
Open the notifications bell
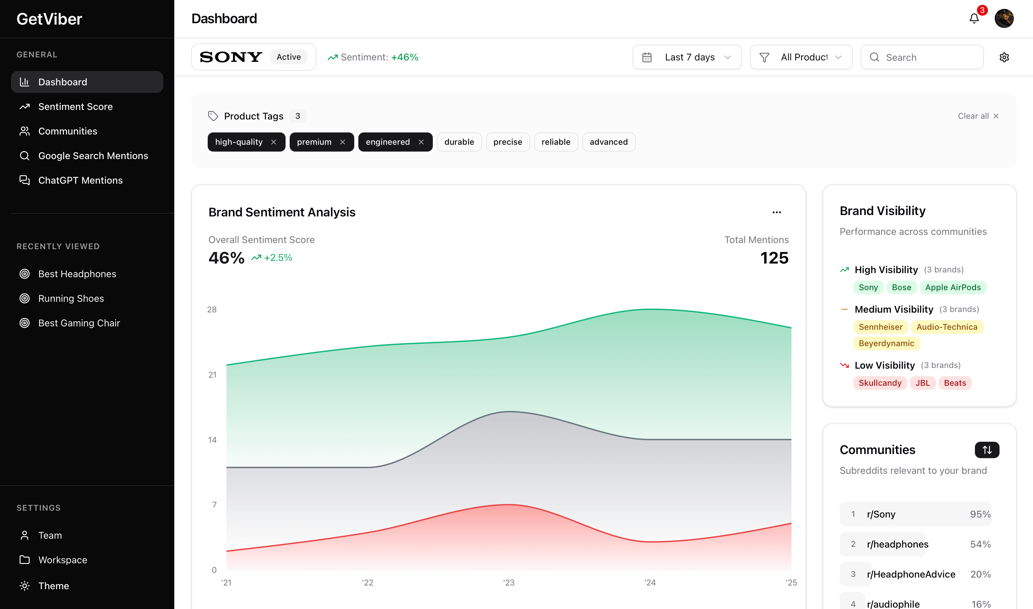point(974,18)
